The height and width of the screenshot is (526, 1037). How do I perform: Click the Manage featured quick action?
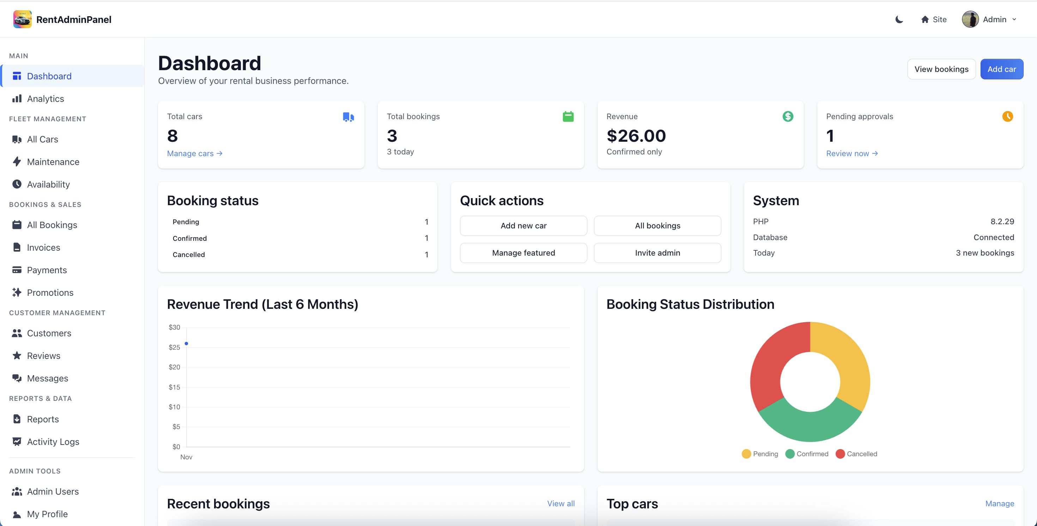tap(523, 253)
